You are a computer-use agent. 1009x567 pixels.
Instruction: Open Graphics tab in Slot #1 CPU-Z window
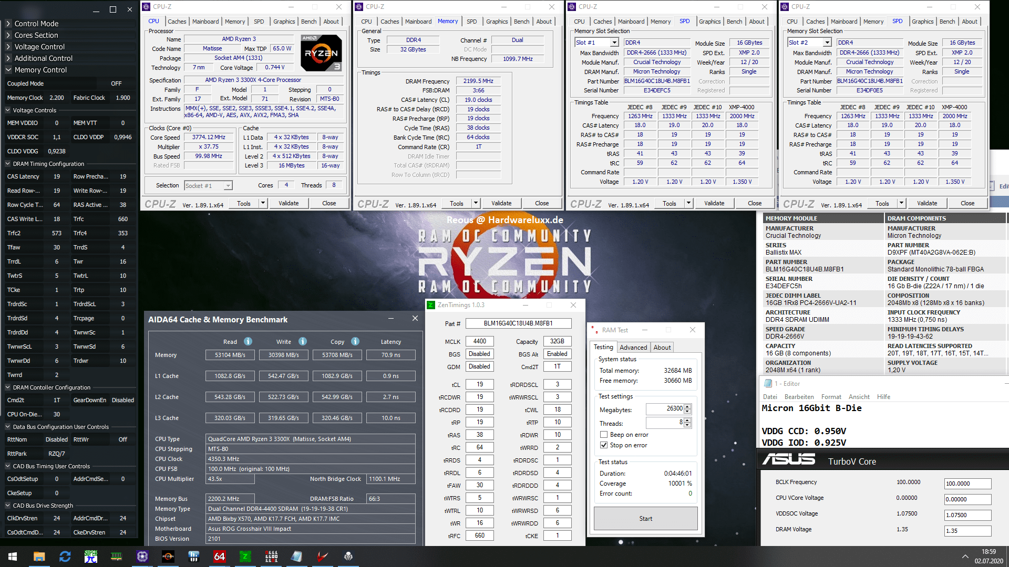(x=710, y=22)
